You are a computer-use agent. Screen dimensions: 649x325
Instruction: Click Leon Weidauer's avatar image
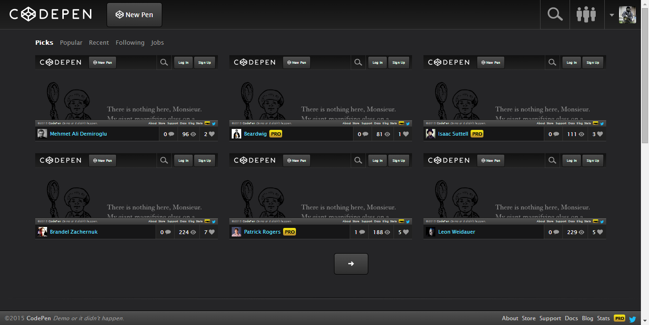click(431, 232)
